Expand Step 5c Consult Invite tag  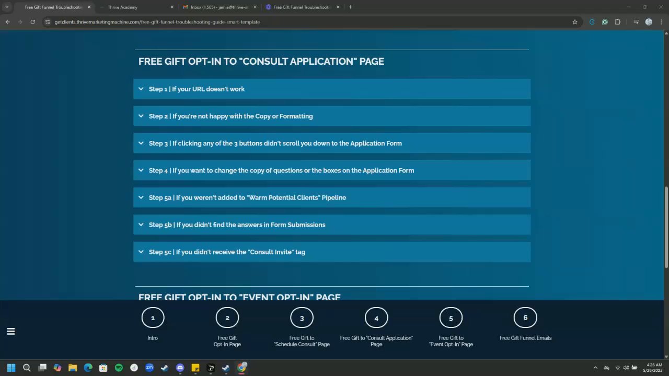pos(332,252)
